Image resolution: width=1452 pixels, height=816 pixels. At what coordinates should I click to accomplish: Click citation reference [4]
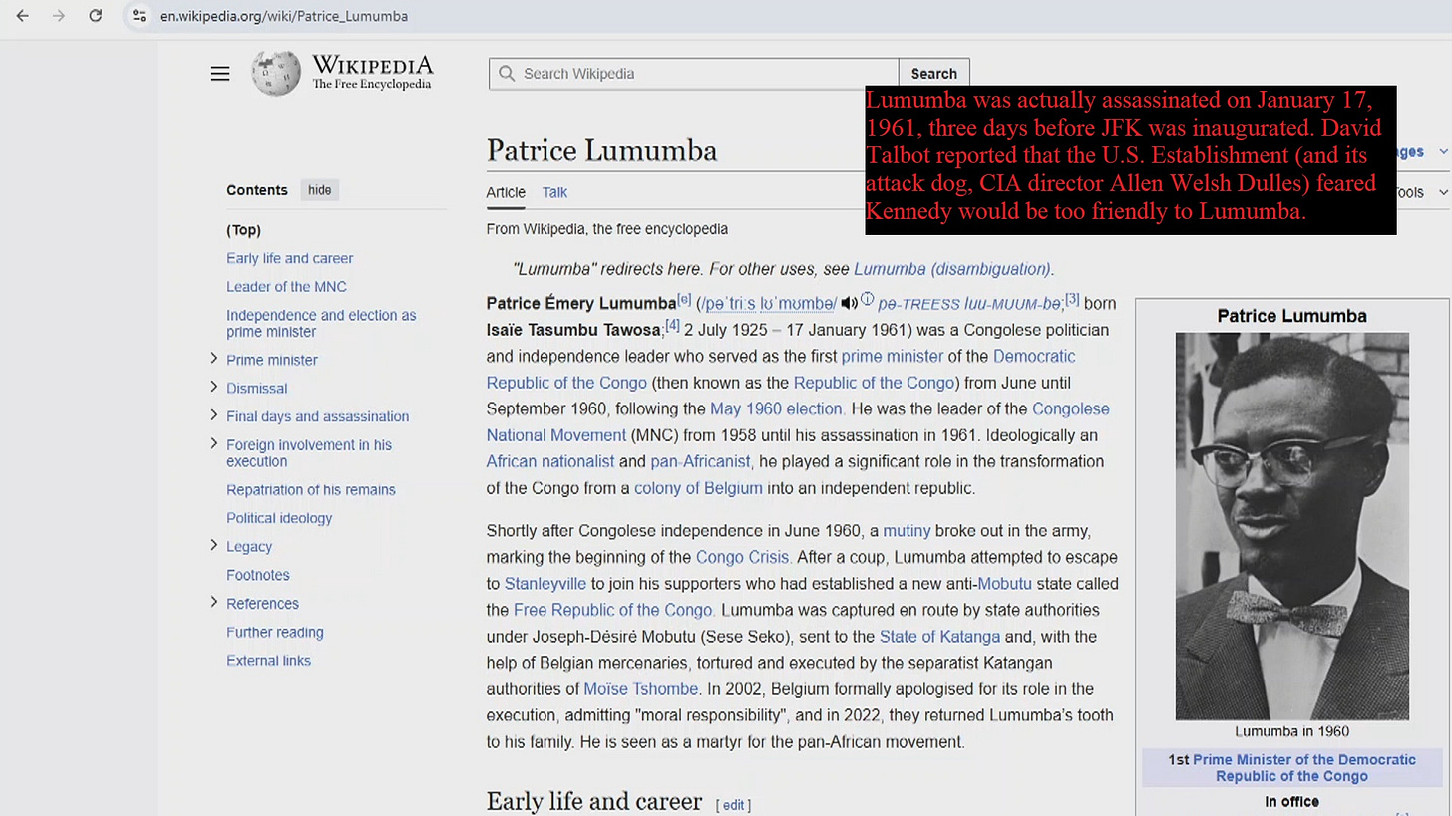pyautogui.click(x=672, y=325)
